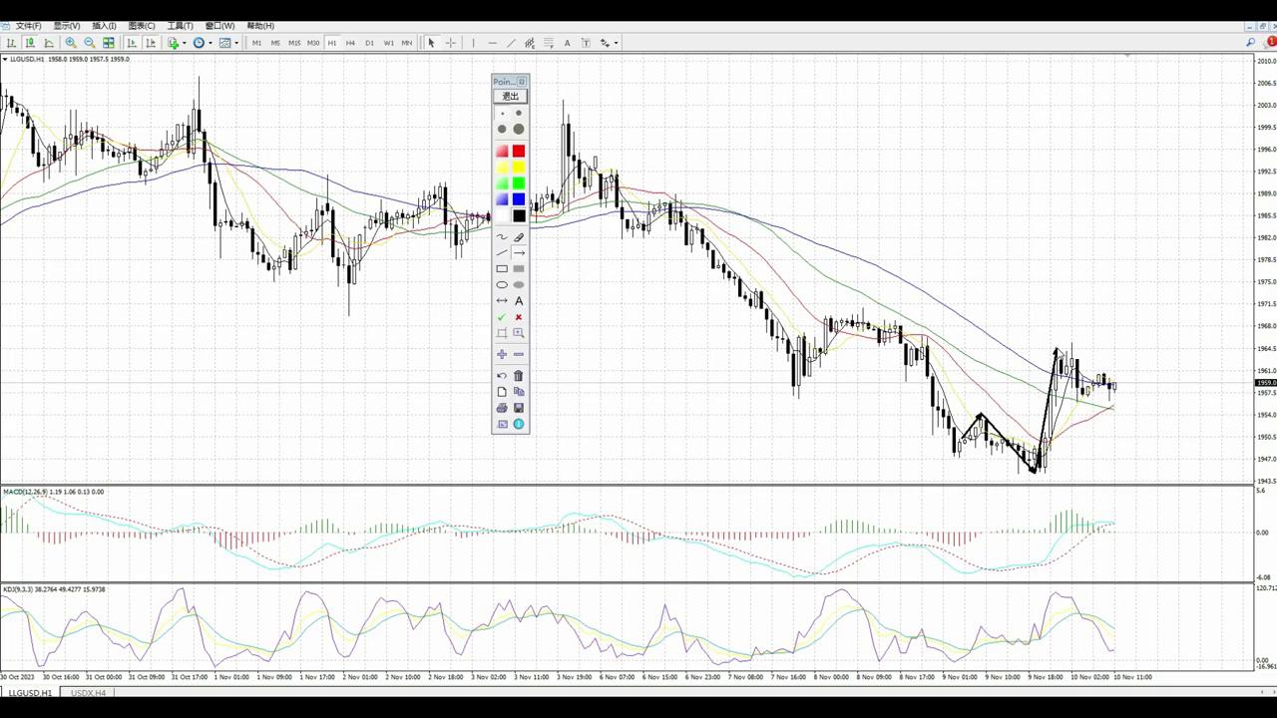
Task: Pick the eraser tool in the drawing palette
Action: pos(519,237)
